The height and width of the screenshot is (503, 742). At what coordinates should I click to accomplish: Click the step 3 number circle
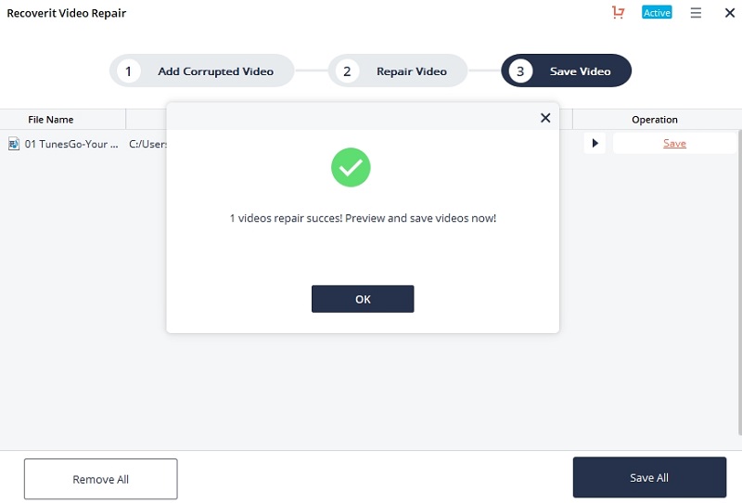point(520,71)
